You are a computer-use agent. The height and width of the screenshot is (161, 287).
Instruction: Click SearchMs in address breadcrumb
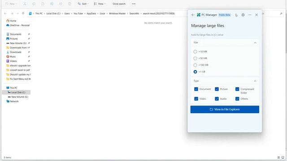click(134, 13)
